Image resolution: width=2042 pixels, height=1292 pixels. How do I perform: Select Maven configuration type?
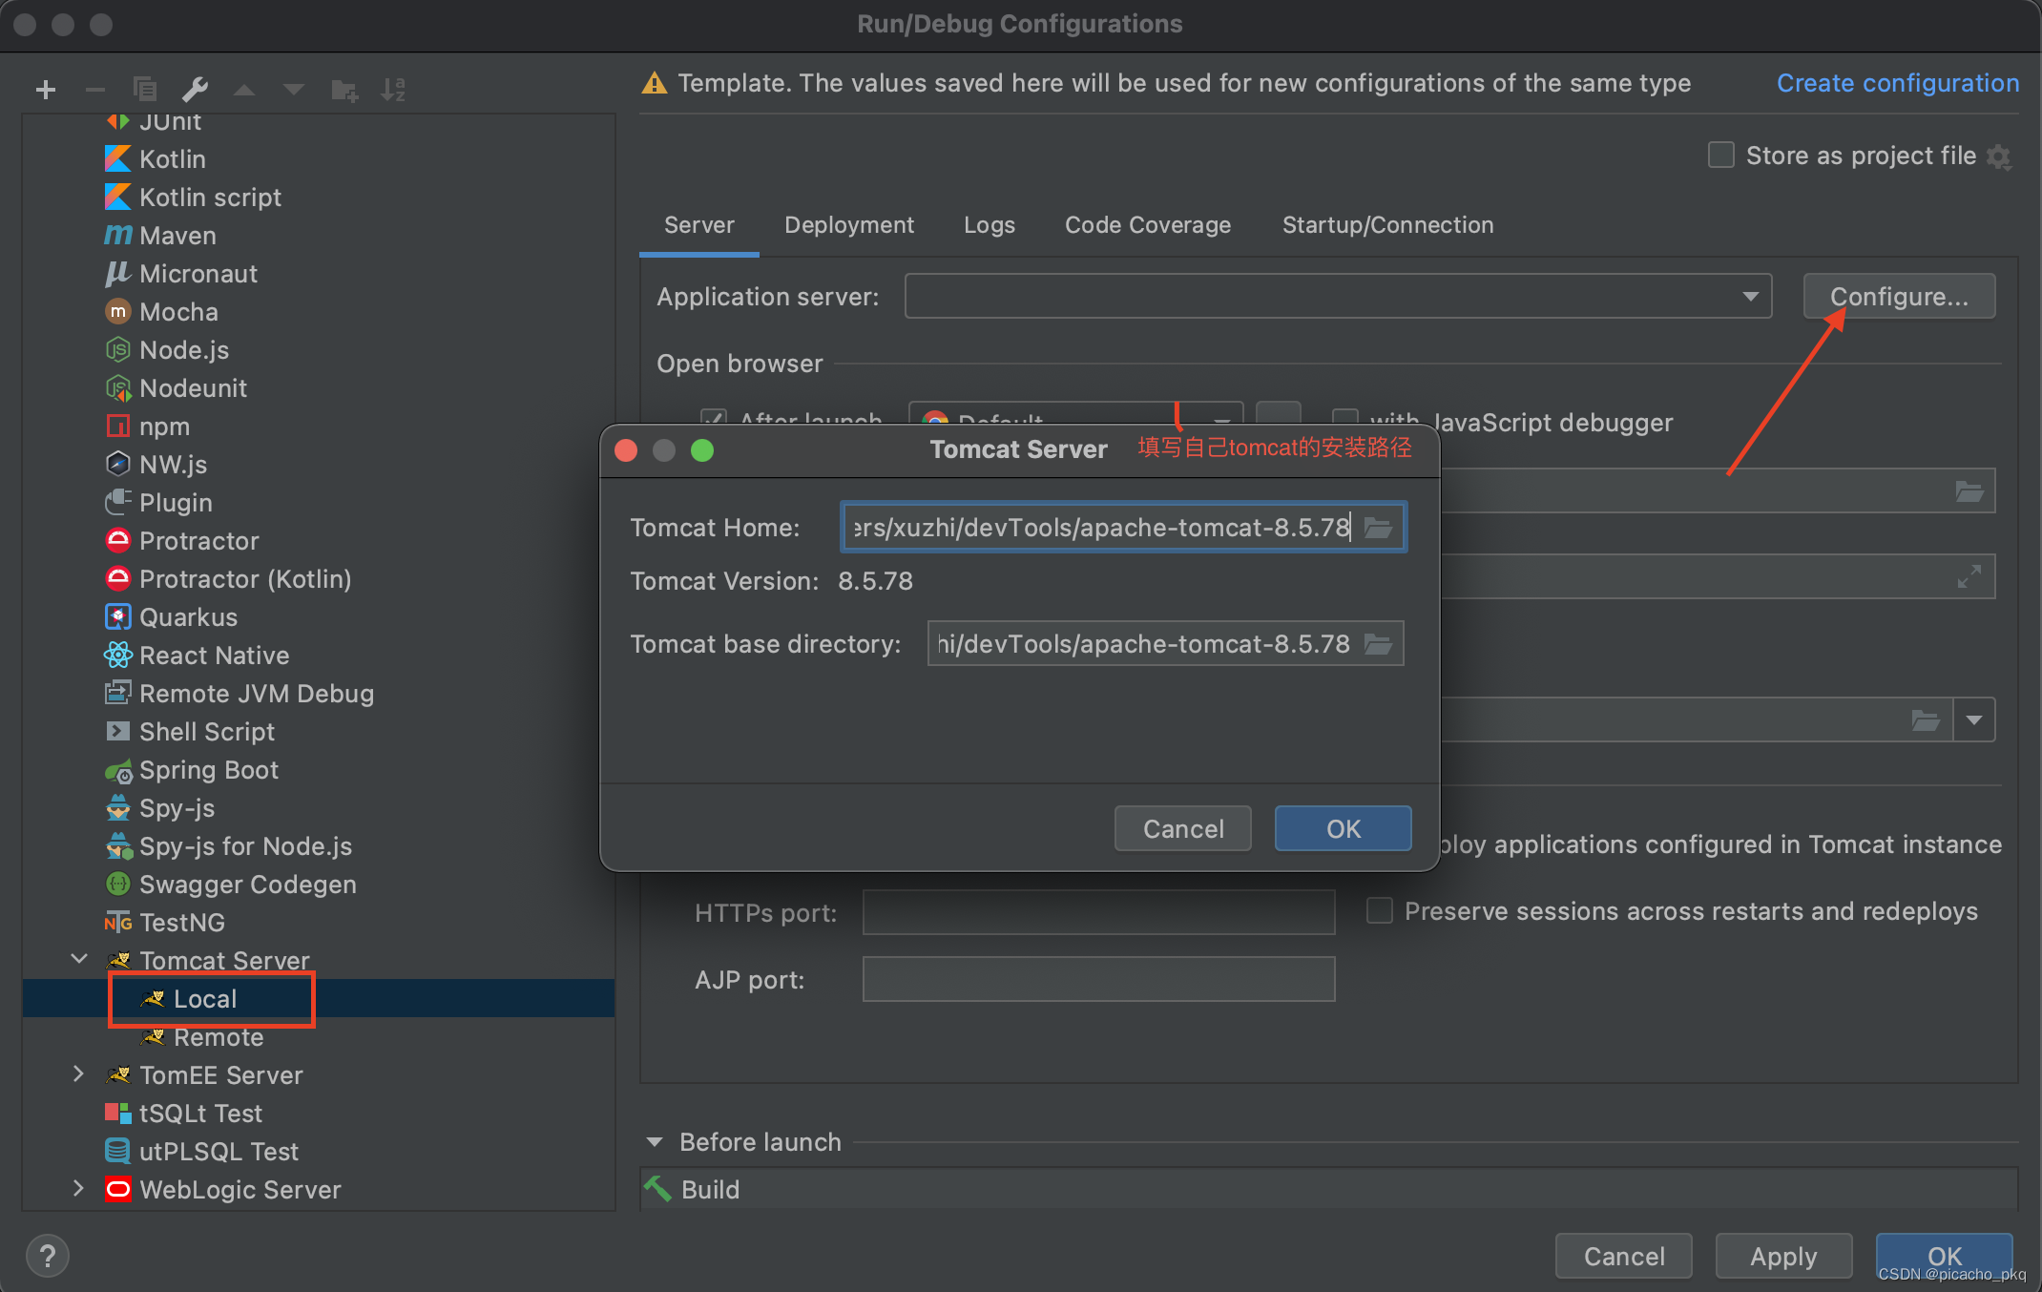click(177, 235)
